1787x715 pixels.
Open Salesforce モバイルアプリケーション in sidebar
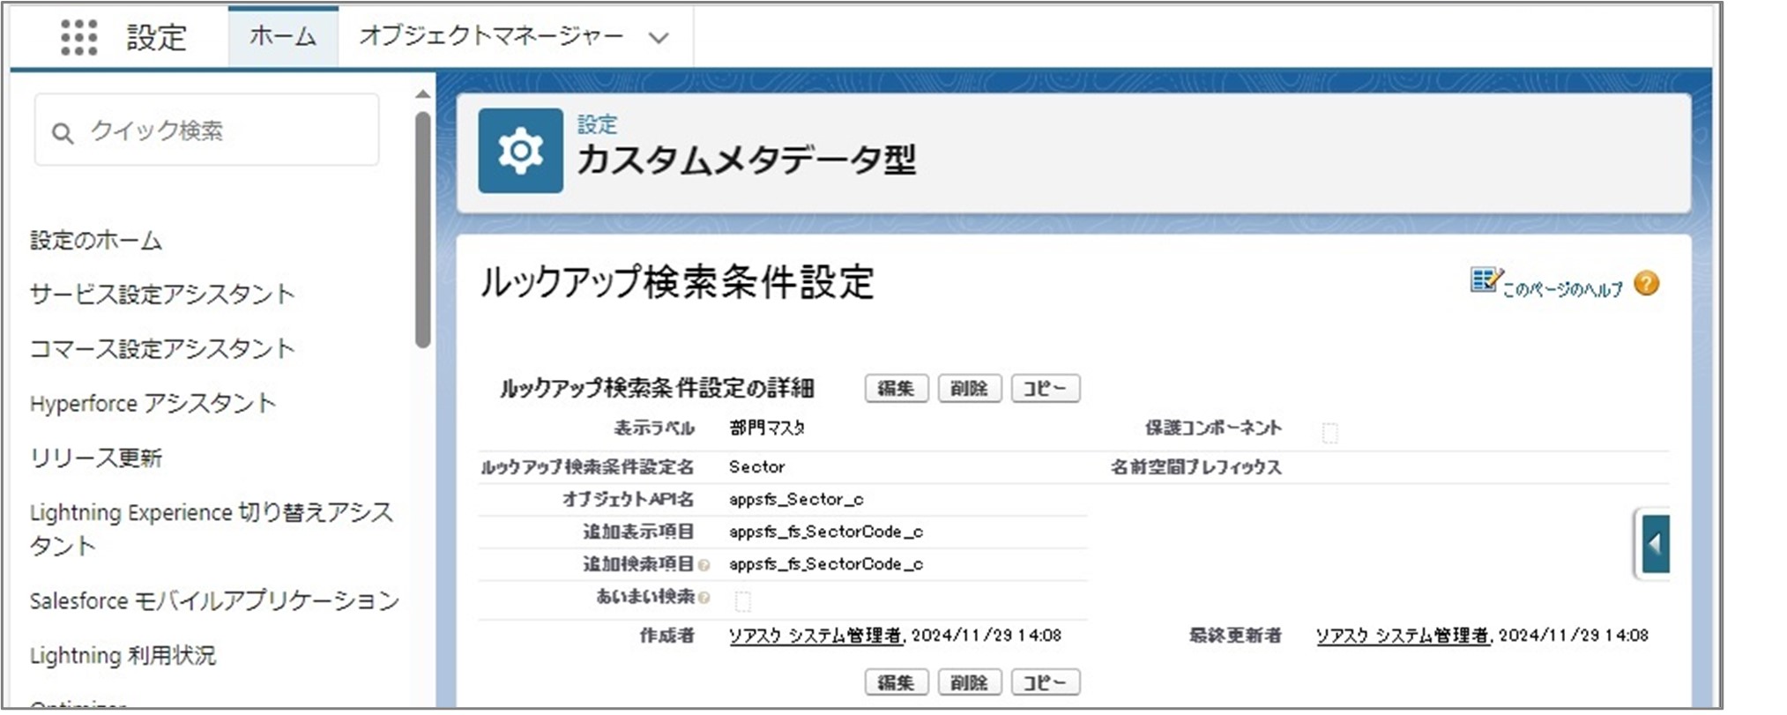pos(214,601)
